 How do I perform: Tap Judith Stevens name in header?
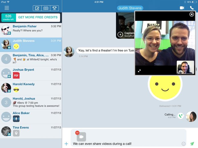[x=130, y=8]
